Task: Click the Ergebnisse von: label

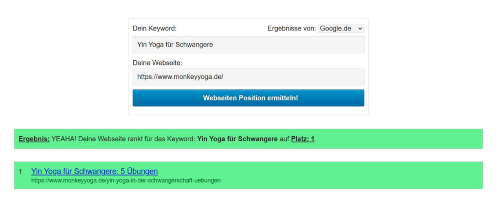Action: pyautogui.click(x=292, y=29)
